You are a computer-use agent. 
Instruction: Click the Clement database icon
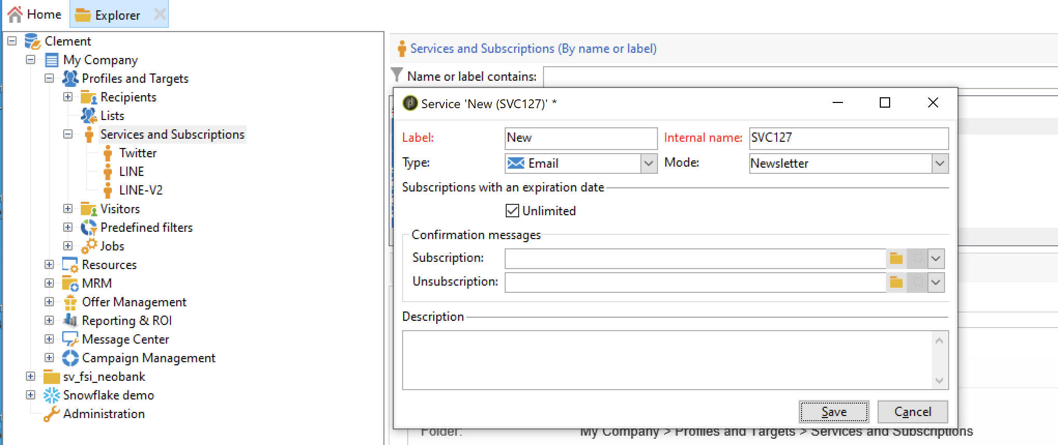coord(33,41)
